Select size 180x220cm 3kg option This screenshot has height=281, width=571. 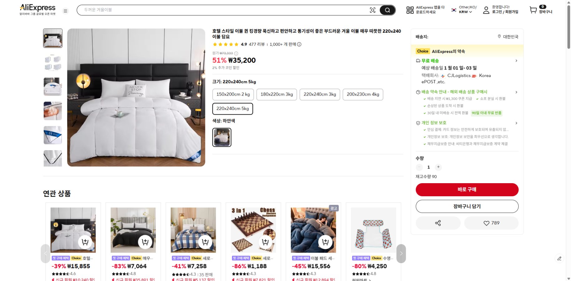pos(276,94)
